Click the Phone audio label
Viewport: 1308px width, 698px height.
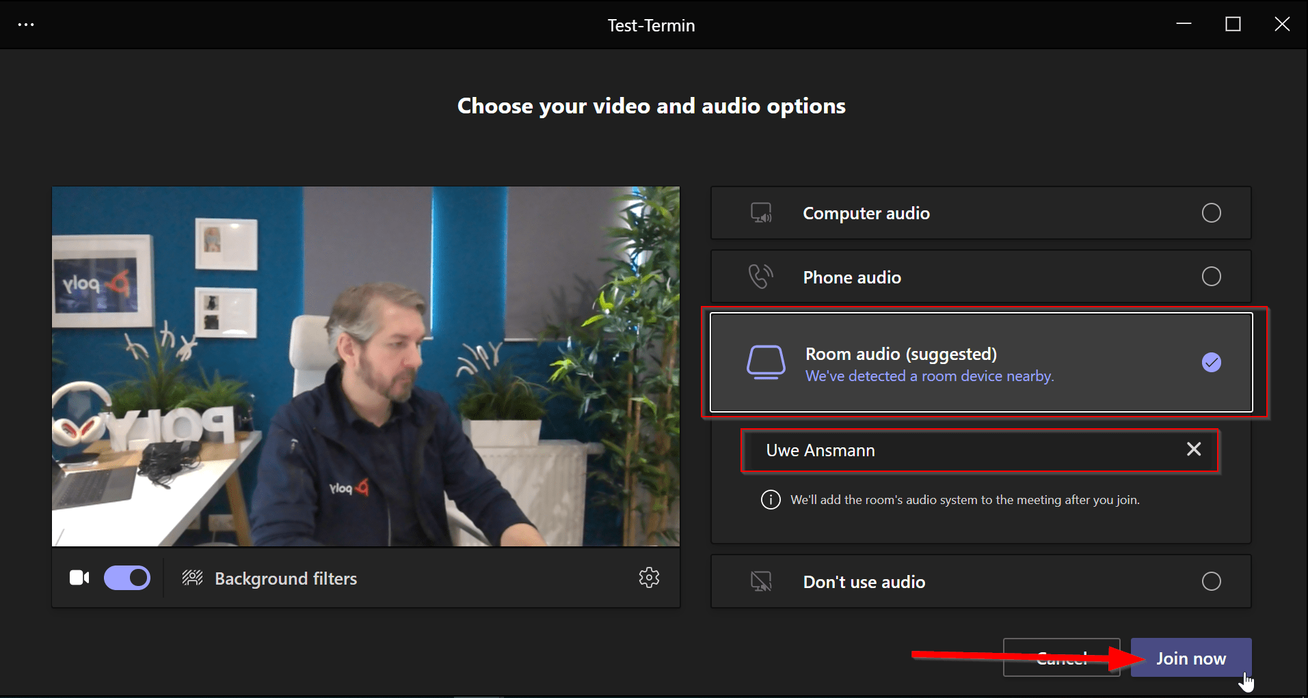point(852,277)
